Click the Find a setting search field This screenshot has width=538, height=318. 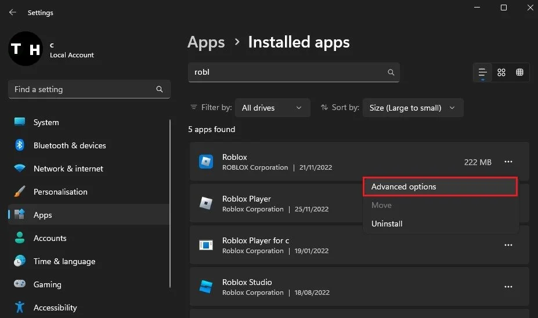pos(89,89)
